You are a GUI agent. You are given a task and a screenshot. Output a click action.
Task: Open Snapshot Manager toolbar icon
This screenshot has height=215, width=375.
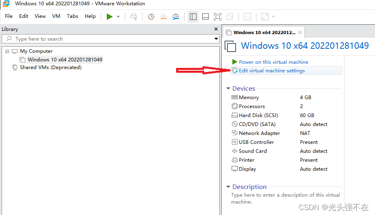[176, 17]
